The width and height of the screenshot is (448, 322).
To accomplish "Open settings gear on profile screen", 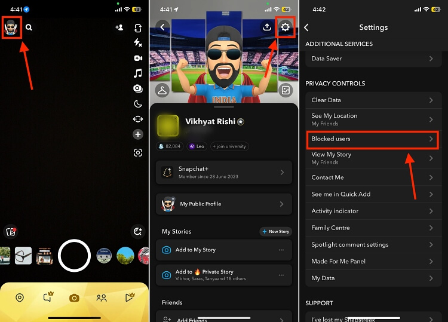I will tap(285, 27).
